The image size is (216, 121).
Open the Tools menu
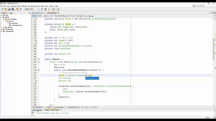(x=47, y=6)
